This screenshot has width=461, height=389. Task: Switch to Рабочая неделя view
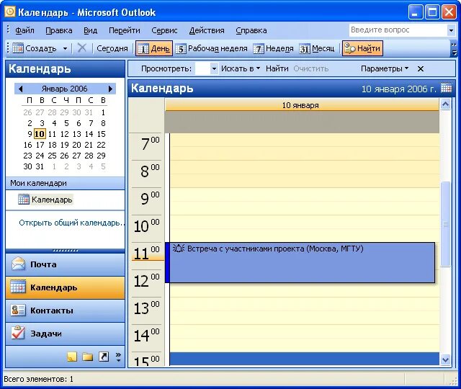211,48
